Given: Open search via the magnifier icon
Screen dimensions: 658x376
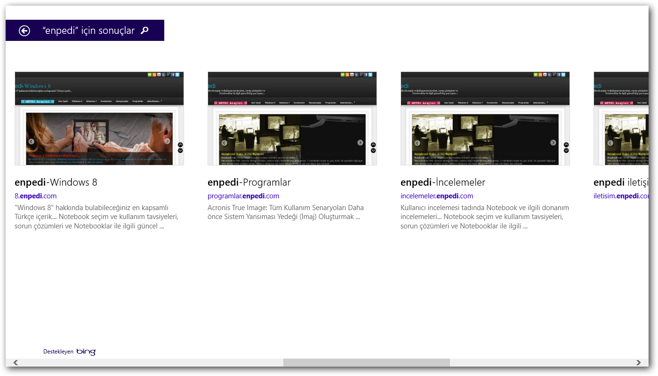Looking at the screenshot, I should point(145,31).
